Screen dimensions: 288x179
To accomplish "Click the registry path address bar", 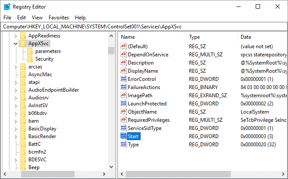I will (x=144, y=26).
